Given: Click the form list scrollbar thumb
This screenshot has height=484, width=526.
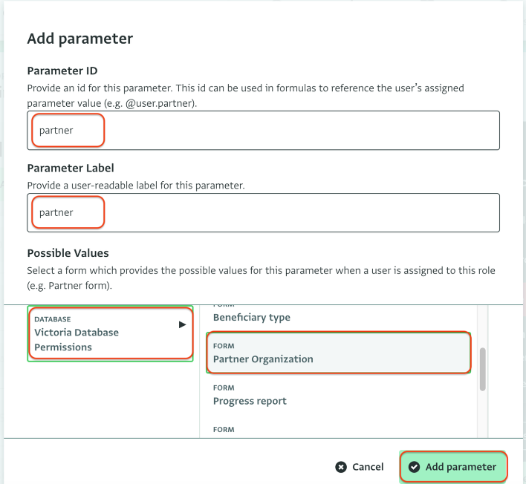Looking at the screenshot, I should [483, 370].
